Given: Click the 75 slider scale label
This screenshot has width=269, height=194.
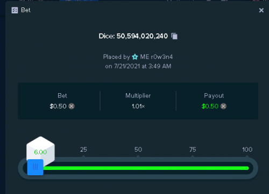Looking at the screenshot, I should tap(193, 150).
